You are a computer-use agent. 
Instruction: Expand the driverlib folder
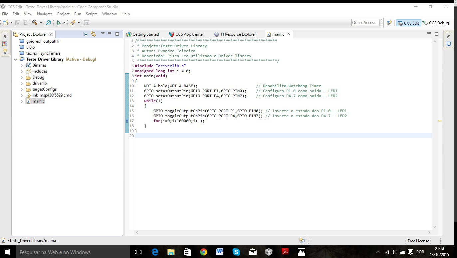22,83
